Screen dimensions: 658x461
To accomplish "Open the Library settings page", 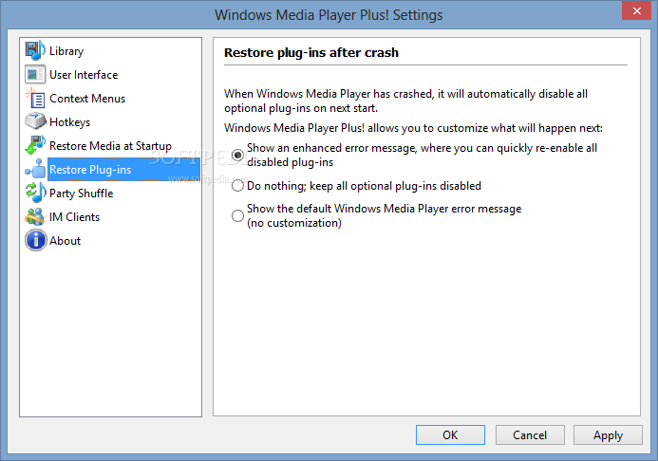I will click(x=66, y=51).
